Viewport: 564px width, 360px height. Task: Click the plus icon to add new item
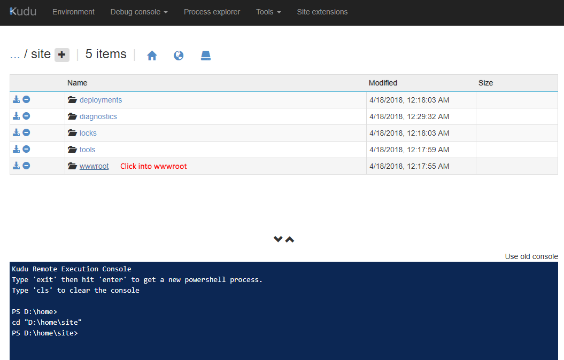point(62,54)
